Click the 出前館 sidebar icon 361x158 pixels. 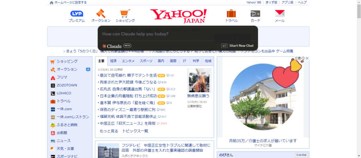pyautogui.click(x=53, y=133)
